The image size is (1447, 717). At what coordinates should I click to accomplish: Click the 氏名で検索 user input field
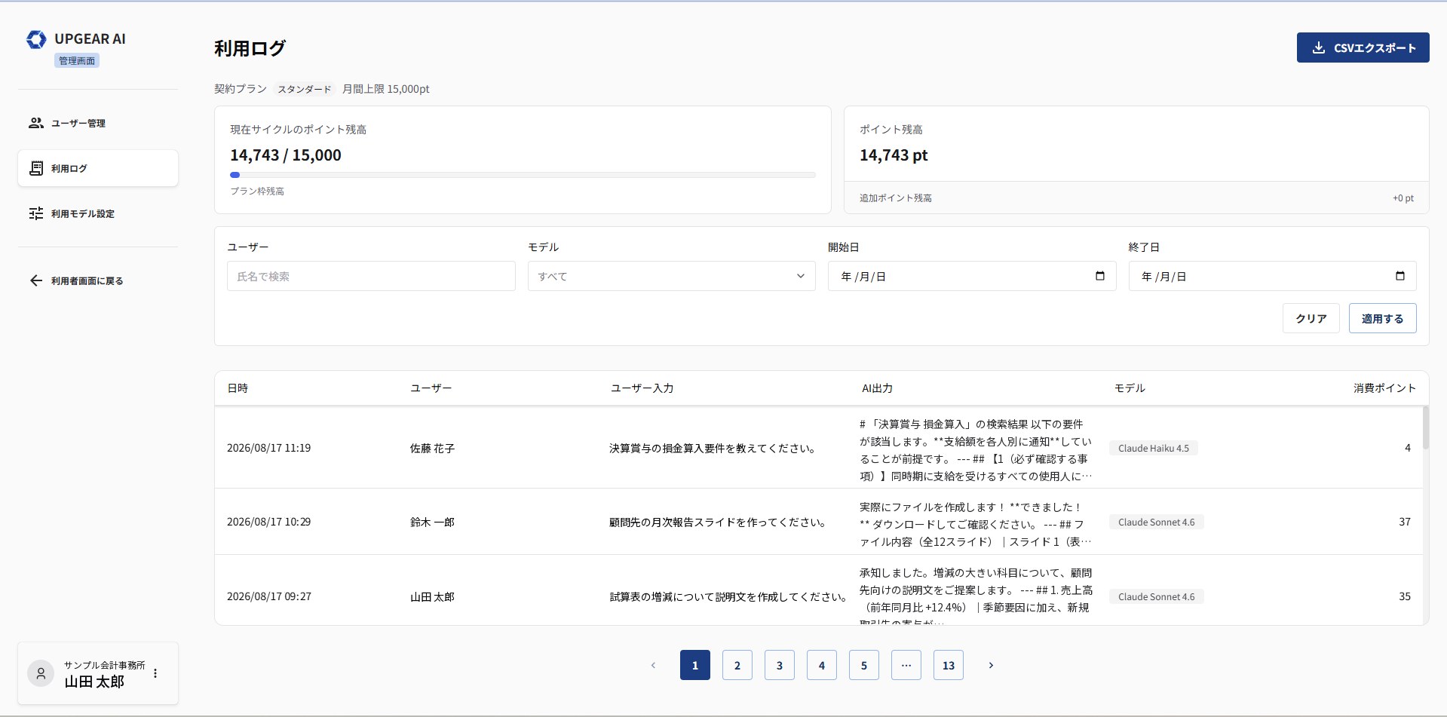click(x=371, y=276)
